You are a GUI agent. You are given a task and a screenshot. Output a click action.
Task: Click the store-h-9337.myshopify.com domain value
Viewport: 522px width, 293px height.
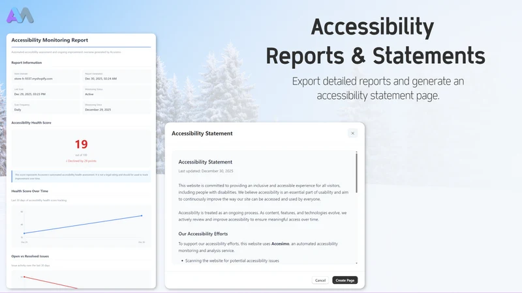33,79
